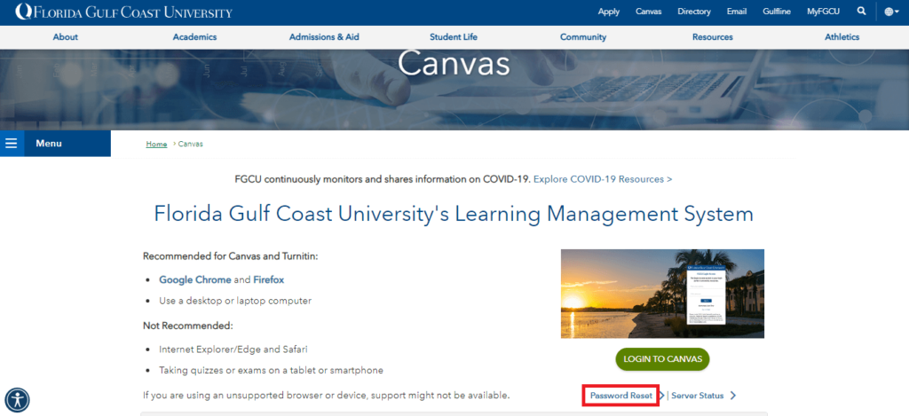Image resolution: width=909 pixels, height=416 pixels.
Task: Click 'Recommended for Canvas and Turnitin:' text
Action: 230,255
